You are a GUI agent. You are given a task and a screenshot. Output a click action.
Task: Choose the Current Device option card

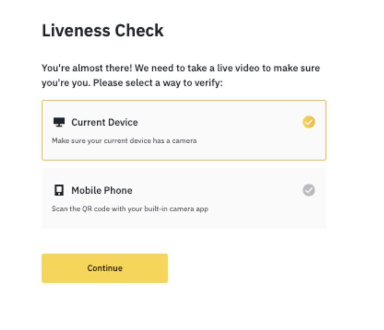pyautogui.click(x=184, y=130)
